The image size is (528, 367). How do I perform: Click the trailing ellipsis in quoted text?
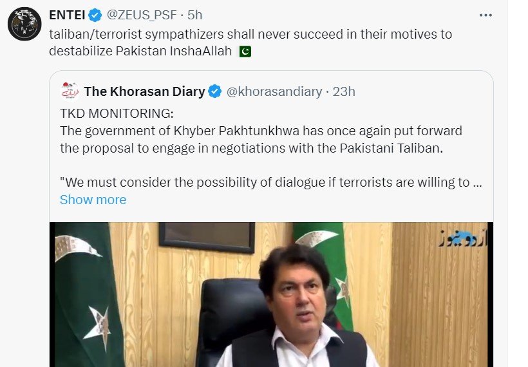pyautogui.click(x=477, y=182)
